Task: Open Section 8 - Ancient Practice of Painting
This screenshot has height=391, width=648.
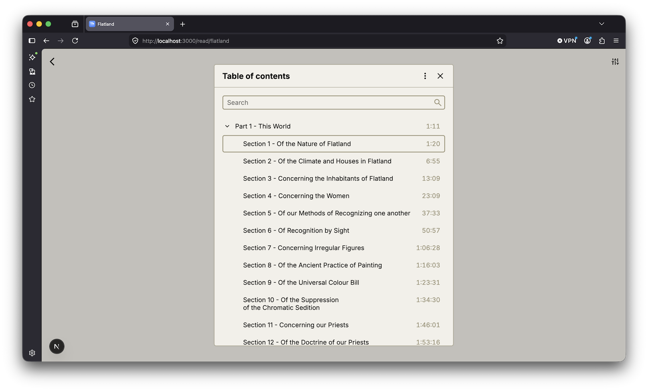Action: [x=334, y=265]
